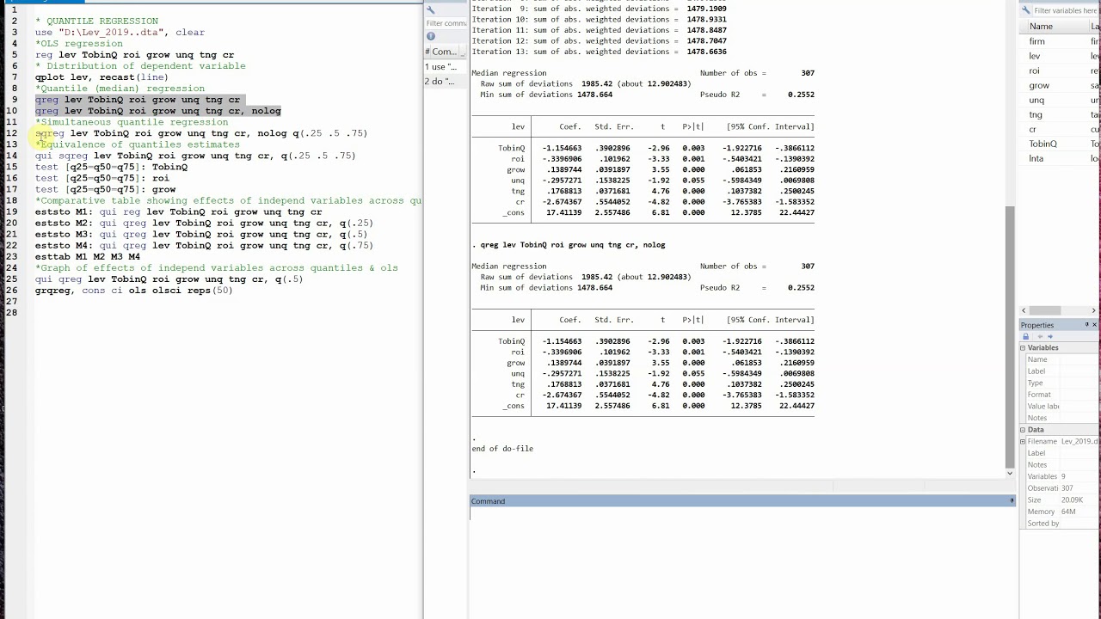The width and height of the screenshot is (1101, 619).
Task: Select variable unq in the Variables list
Action: pos(1060,100)
